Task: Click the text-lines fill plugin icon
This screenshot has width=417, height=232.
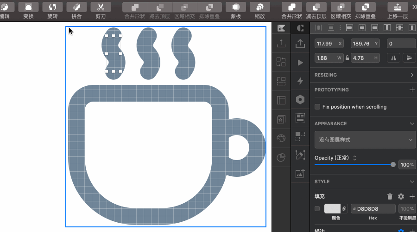Action: pos(300,118)
